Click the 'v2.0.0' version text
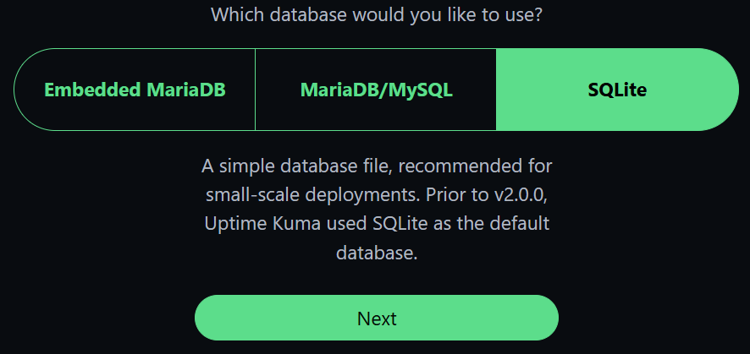Screen dimensions: 750x354 coord(525,194)
